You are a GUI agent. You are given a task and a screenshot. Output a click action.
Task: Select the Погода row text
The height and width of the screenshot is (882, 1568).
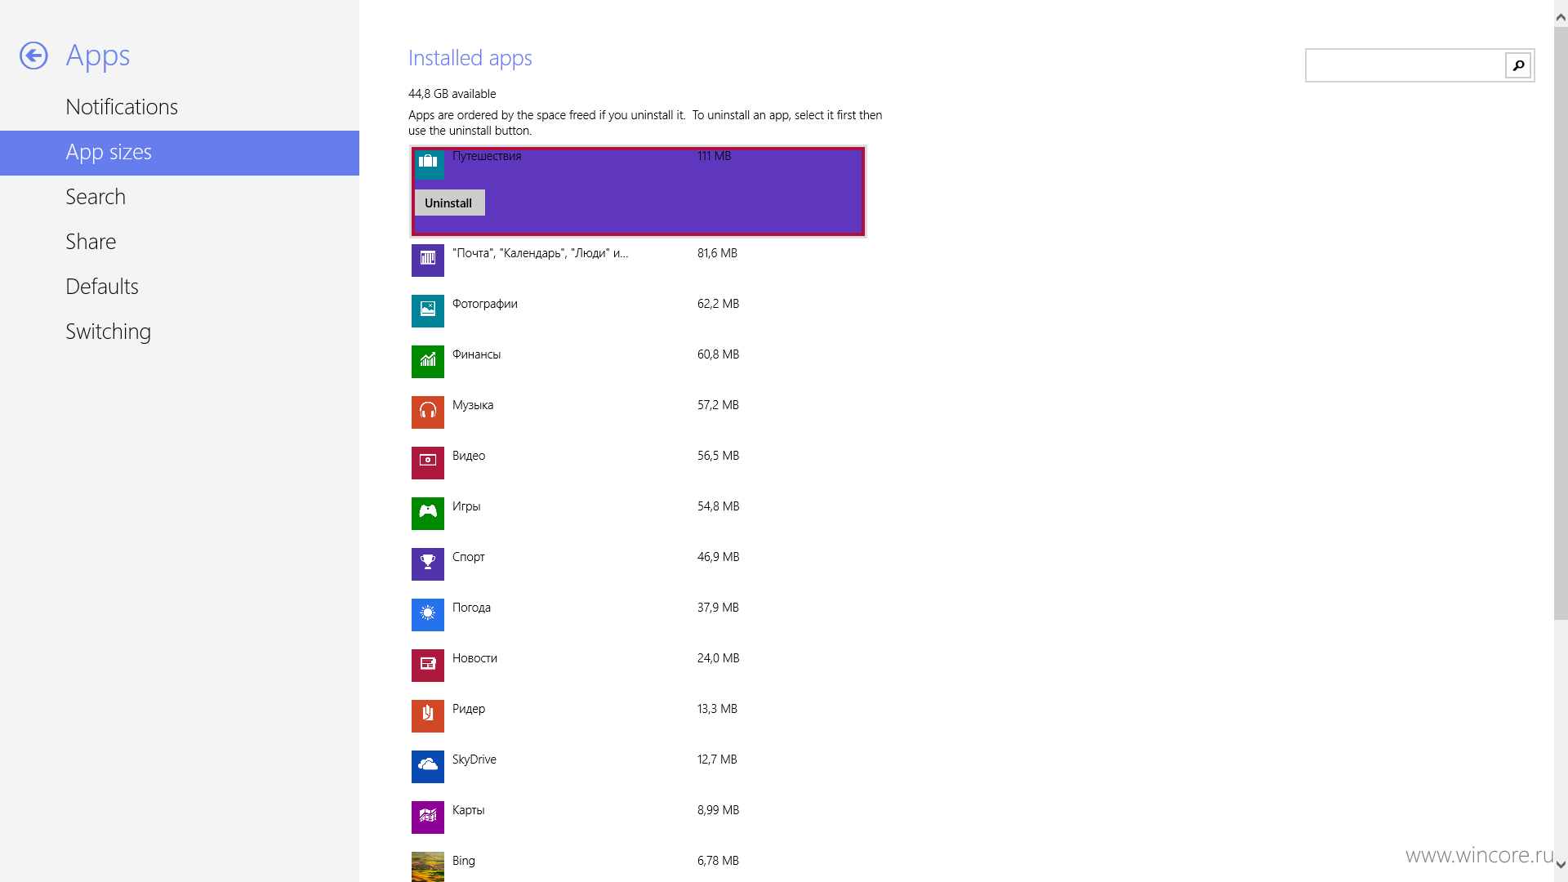click(x=472, y=608)
